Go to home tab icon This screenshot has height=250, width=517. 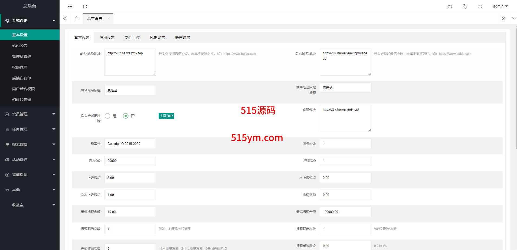coord(77,18)
